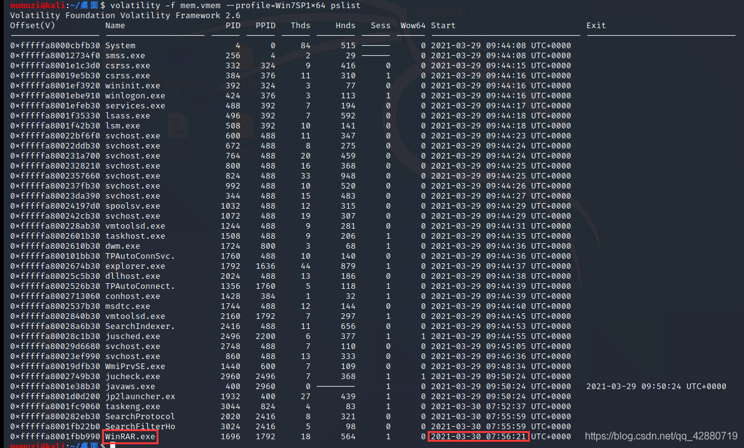Select the wininit.exe process name

[x=133, y=85]
